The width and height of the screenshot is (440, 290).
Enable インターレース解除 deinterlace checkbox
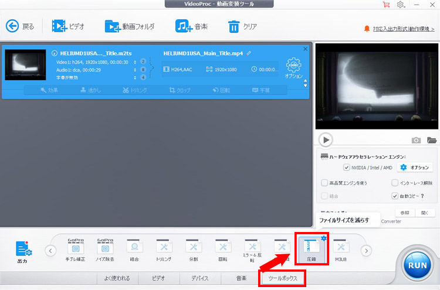(x=395, y=183)
